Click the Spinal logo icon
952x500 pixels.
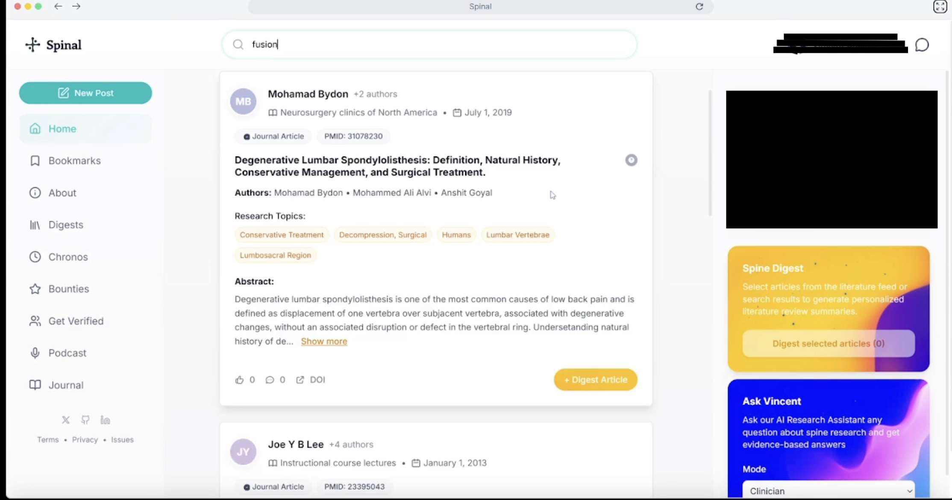[32, 45]
